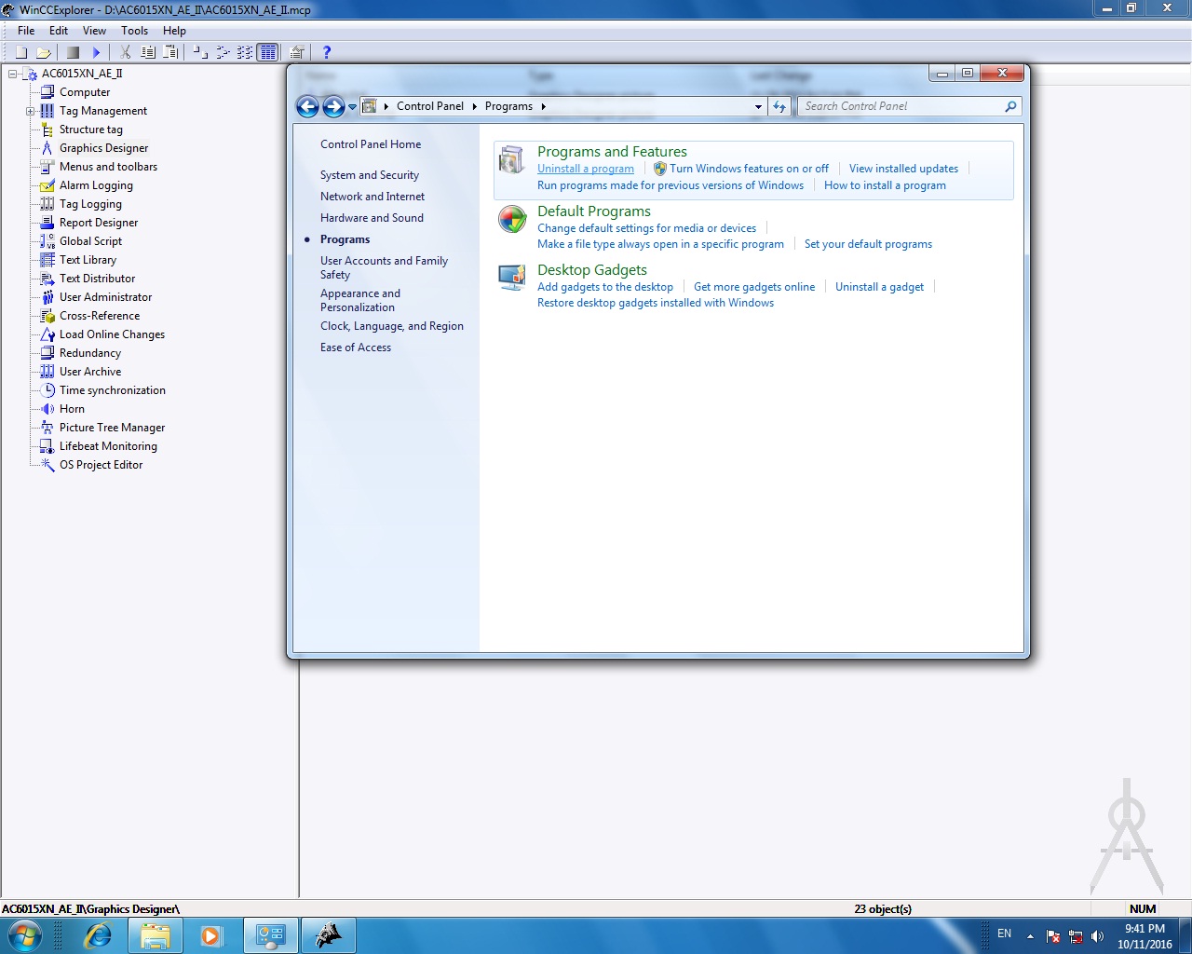Screen dimensions: 1192x954
Task: Click the Open project folder icon
Action: coord(43,52)
